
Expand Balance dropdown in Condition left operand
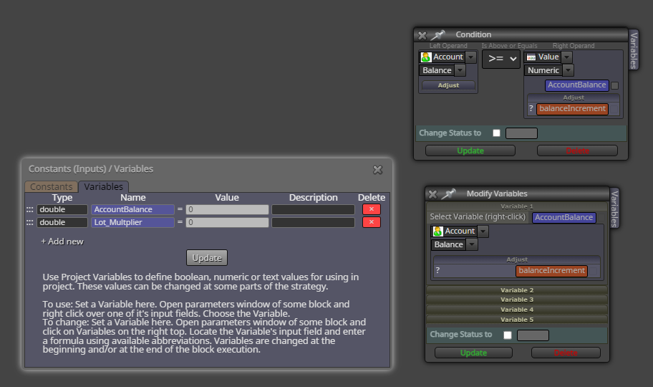(460, 70)
